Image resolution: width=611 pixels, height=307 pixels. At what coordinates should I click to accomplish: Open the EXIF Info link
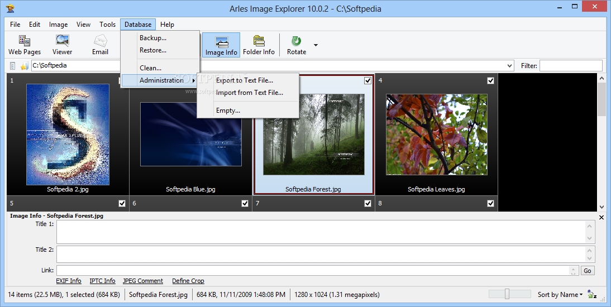tap(69, 281)
